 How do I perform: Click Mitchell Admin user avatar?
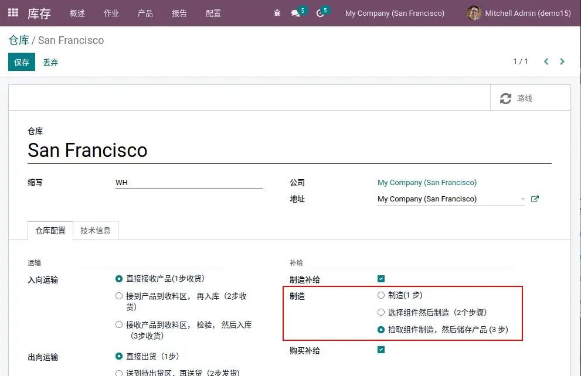point(474,13)
